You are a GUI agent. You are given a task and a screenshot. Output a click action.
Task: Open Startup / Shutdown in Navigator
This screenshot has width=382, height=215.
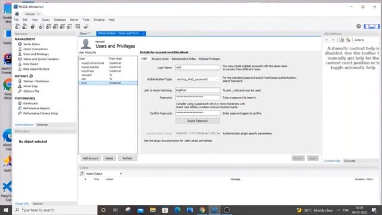click(x=36, y=81)
